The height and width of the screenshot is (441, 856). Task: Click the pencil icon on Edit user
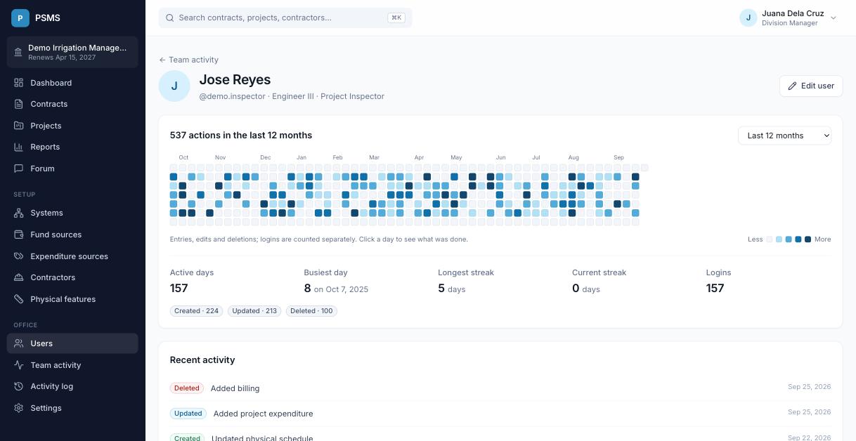pos(793,86)
